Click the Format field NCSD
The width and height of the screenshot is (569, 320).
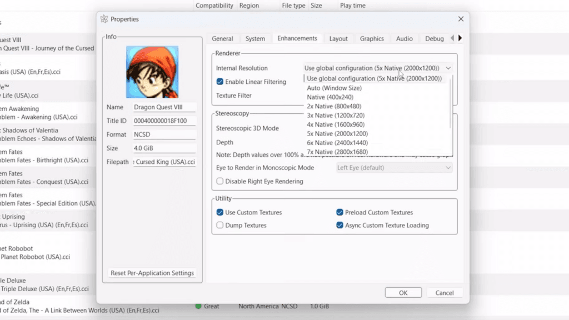coord(164,134)
